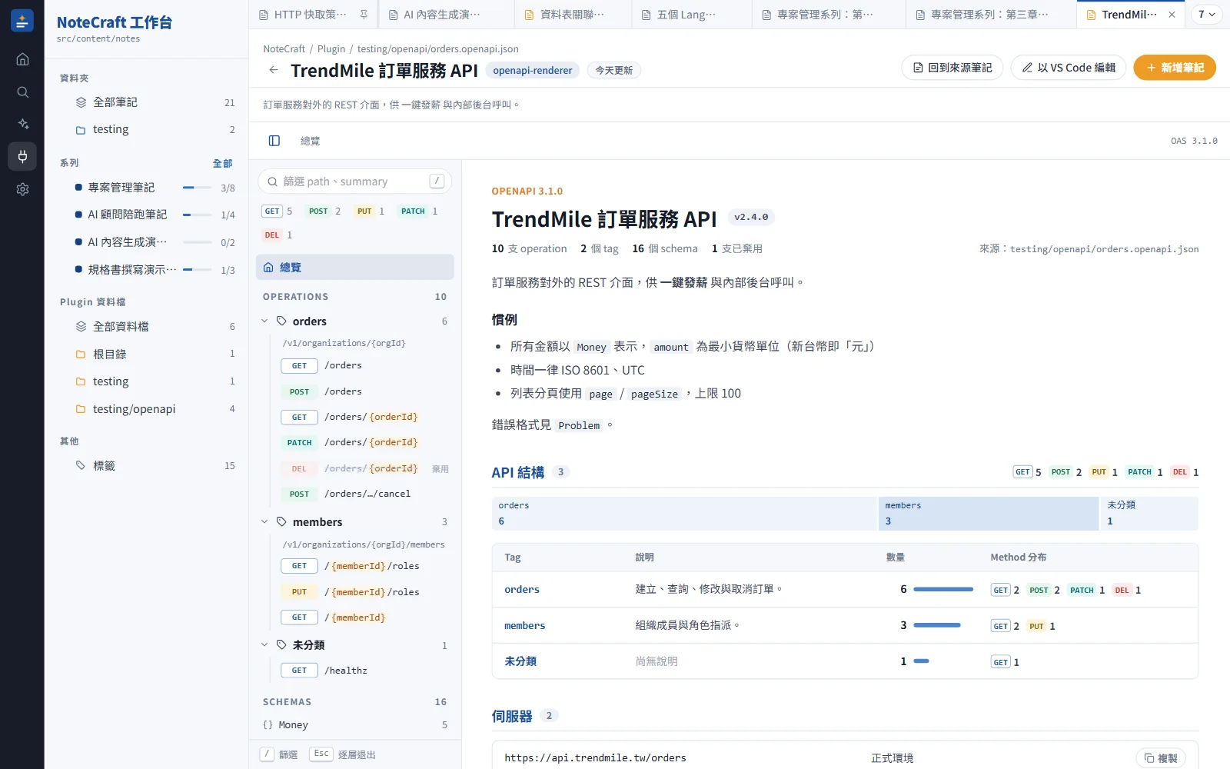Toggle PATCH filter in API 結構 header
This screenshot has width=1230, height=769.
click(x=1145, y=472)
